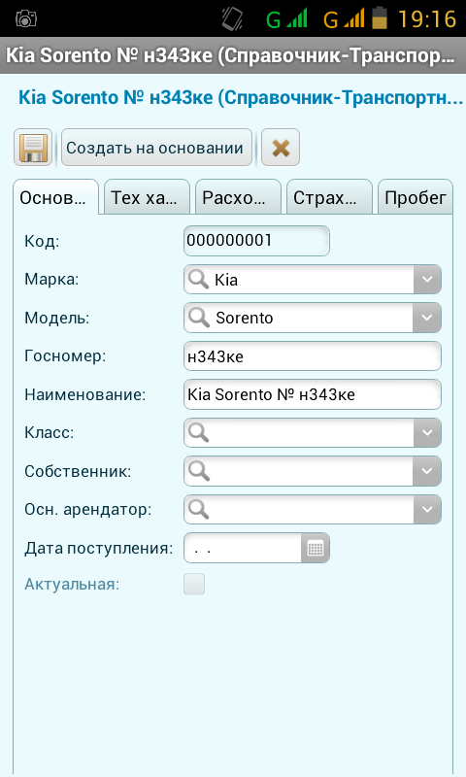Viewport: 466px width, 777px height.
Task: Click magnifier icon in Собственник field
Action: point(199,471)
